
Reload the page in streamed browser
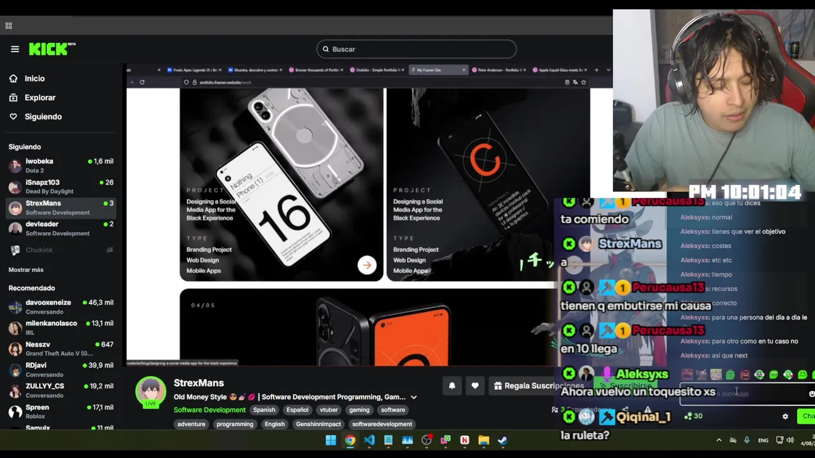[x=142, y=82]
